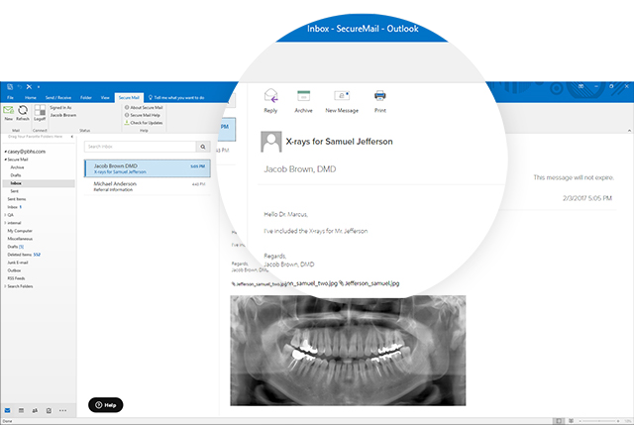Viewport: 634px width, 425px height.
Task: Open the selected Secure Mail Inbox folder
Action: 39,183
